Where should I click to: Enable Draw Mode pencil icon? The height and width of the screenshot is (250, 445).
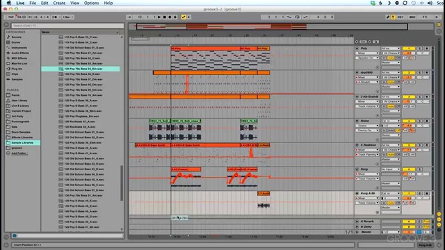(x=388, y=17)
